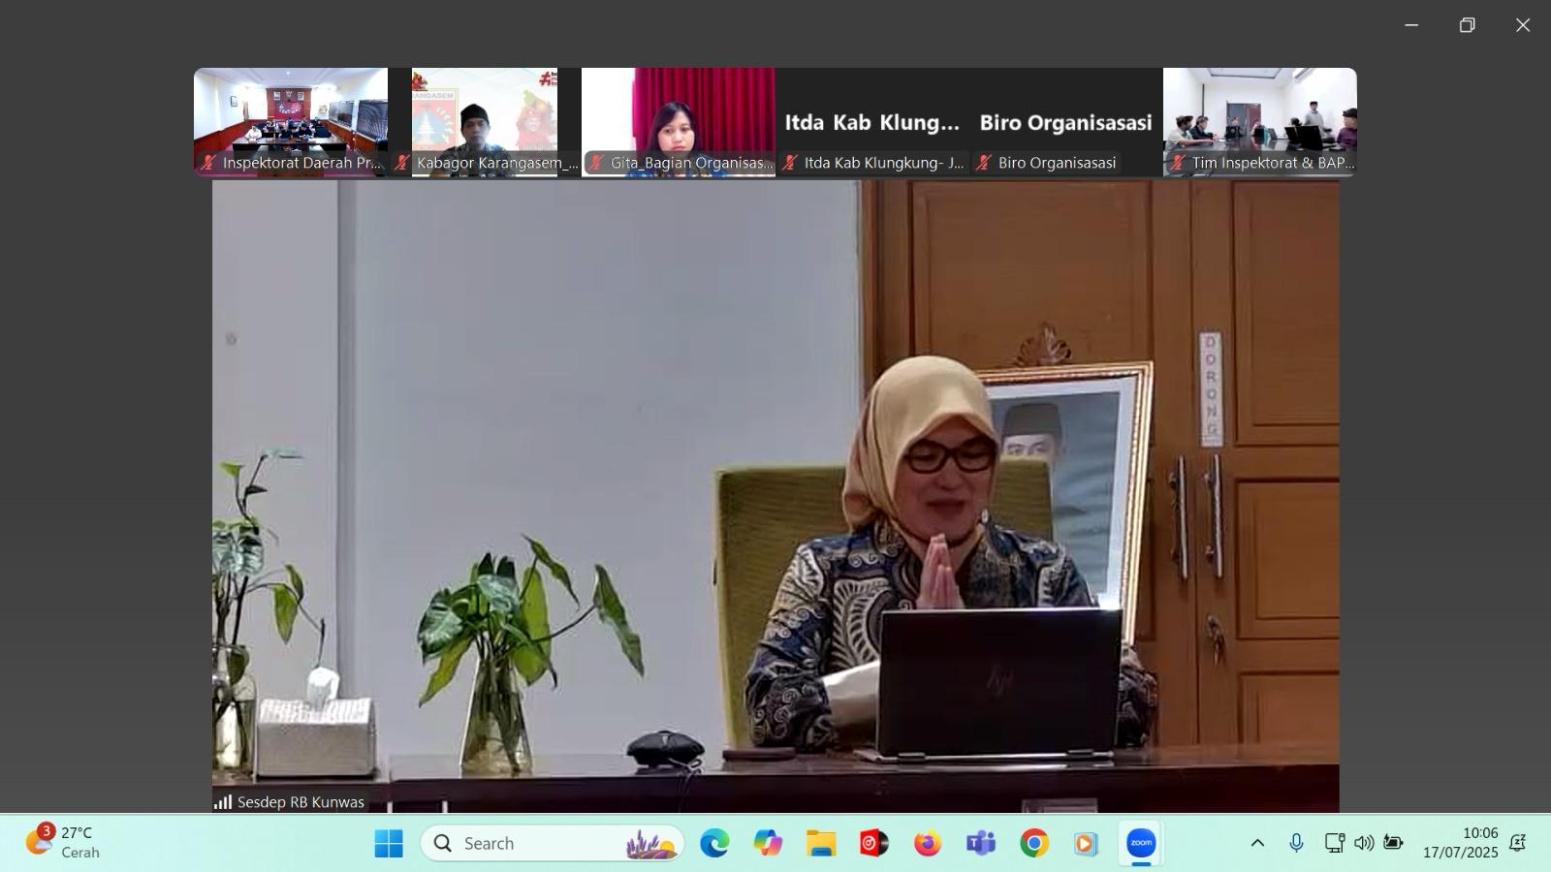Toggle the system volume speaker icon
The width and height of the screenshot is (1551, 872).
click(x=1364, y=843)
